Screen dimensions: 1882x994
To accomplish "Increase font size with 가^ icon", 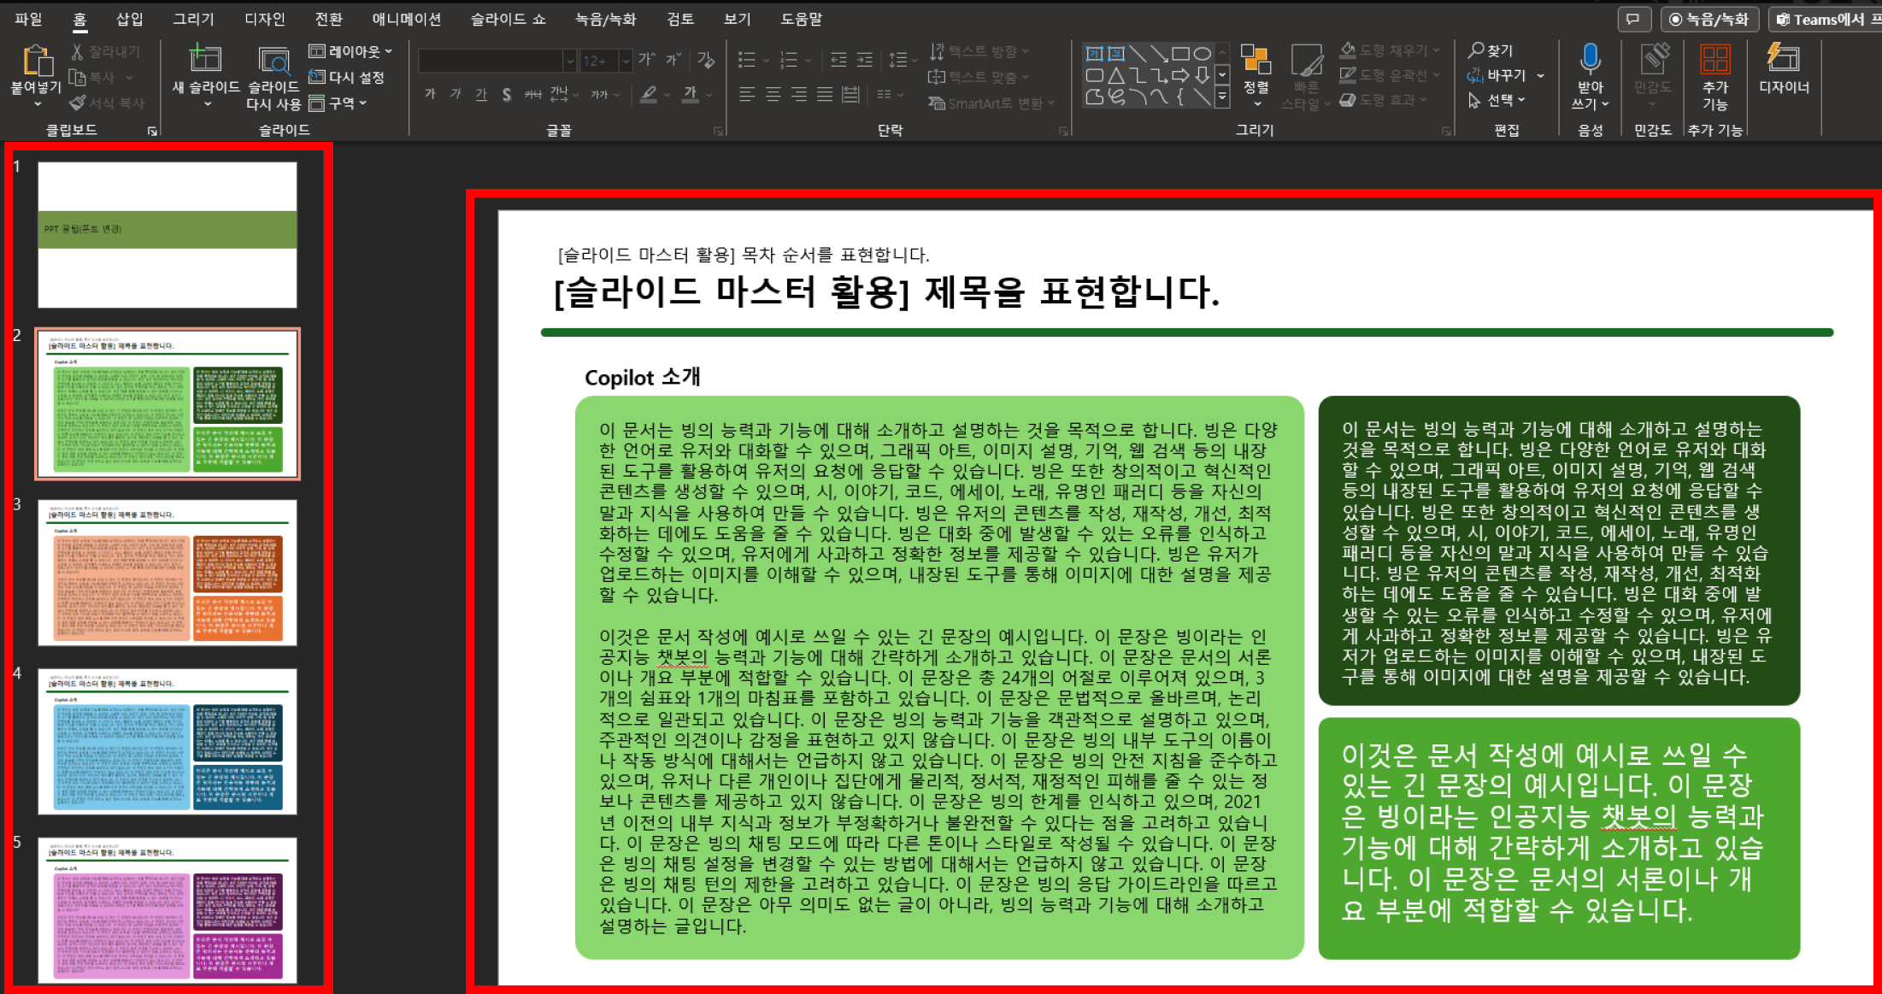I will [x=647, y=59].
